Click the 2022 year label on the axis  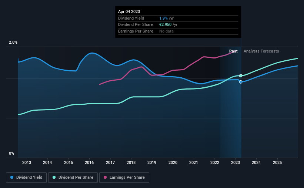pyautogui.click(x=215, y=162)
